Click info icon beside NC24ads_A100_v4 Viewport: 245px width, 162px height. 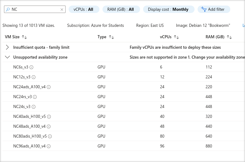point(49,87)
